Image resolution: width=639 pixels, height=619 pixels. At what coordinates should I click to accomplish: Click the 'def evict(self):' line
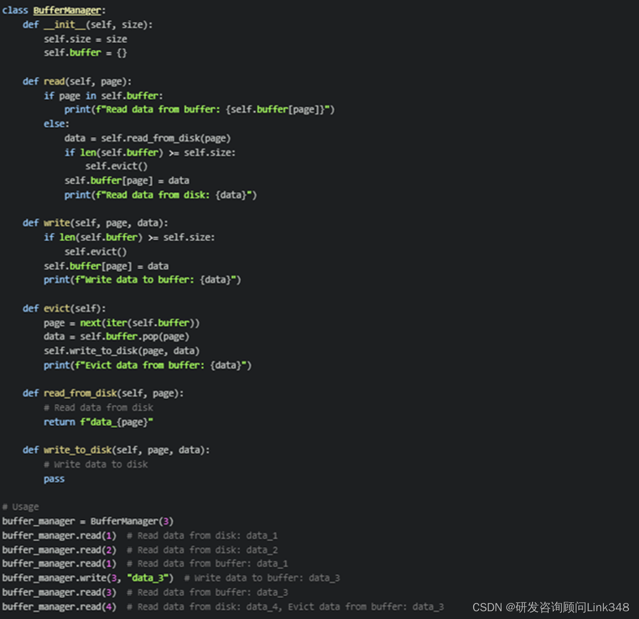click(64, 308)
